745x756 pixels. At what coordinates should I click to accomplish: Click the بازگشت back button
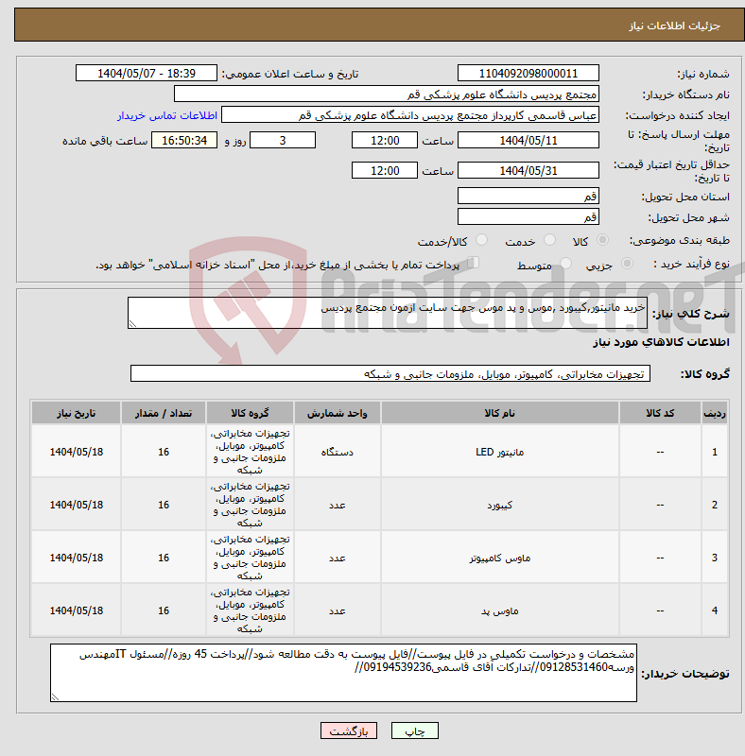(349, 730)
